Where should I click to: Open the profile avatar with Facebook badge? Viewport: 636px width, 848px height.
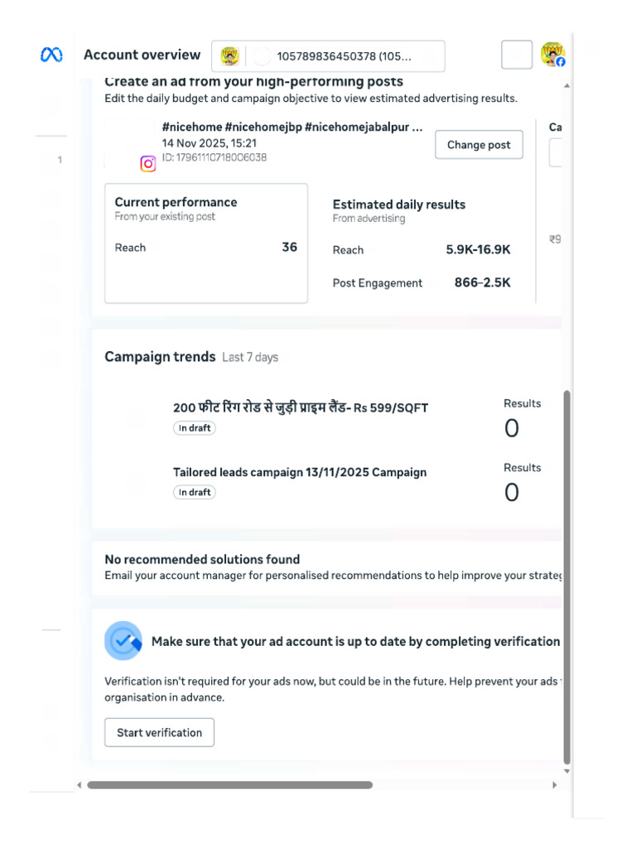pyautogui.click(x=552, y=55)
